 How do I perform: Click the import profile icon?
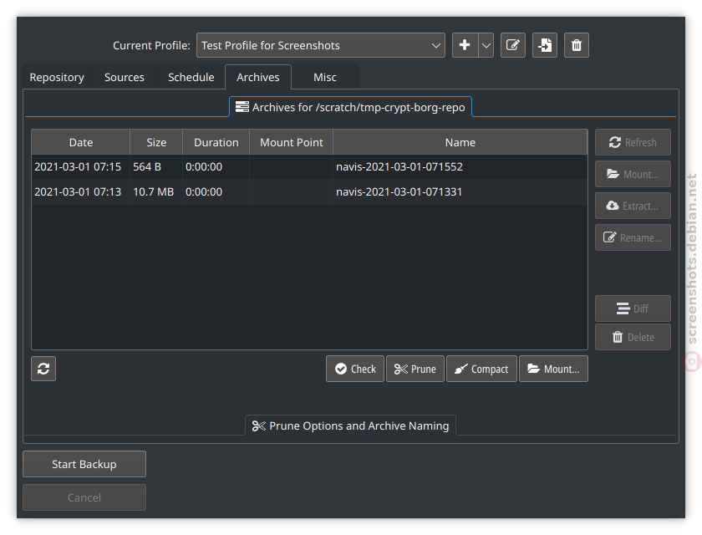click(545, 45)
